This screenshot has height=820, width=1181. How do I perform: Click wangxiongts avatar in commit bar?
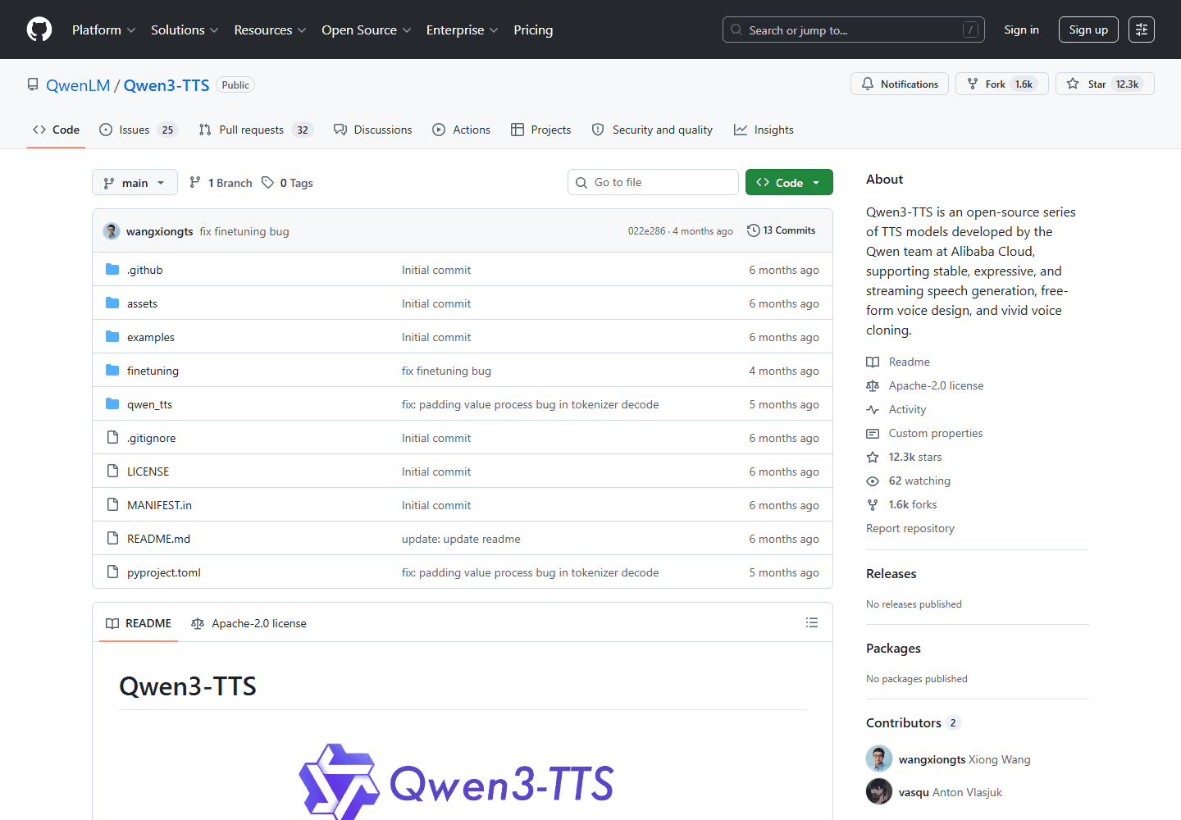pyautogui.click(x=112, y=231)
